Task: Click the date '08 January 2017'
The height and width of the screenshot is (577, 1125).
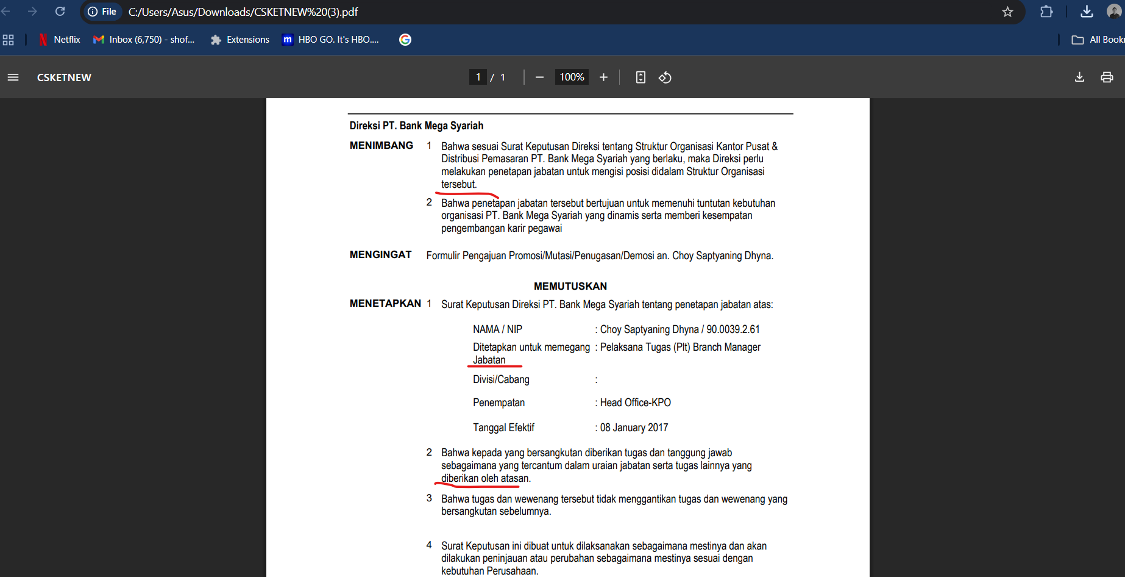Action: pyautogui.click(x=634, y=428)
